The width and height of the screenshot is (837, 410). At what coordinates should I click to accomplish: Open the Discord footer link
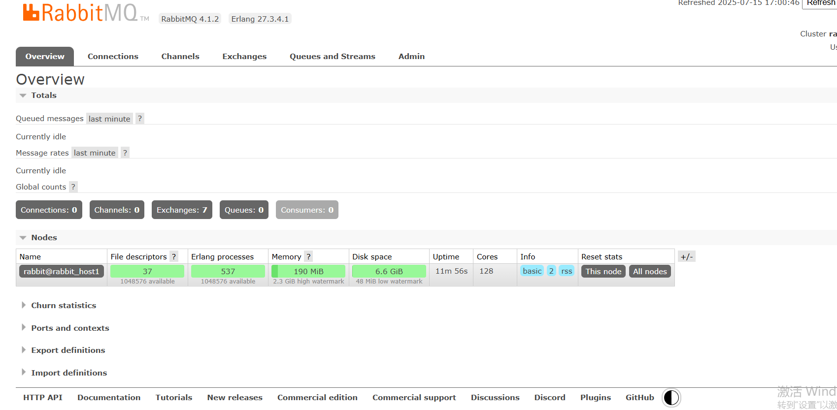pos(550,398)
